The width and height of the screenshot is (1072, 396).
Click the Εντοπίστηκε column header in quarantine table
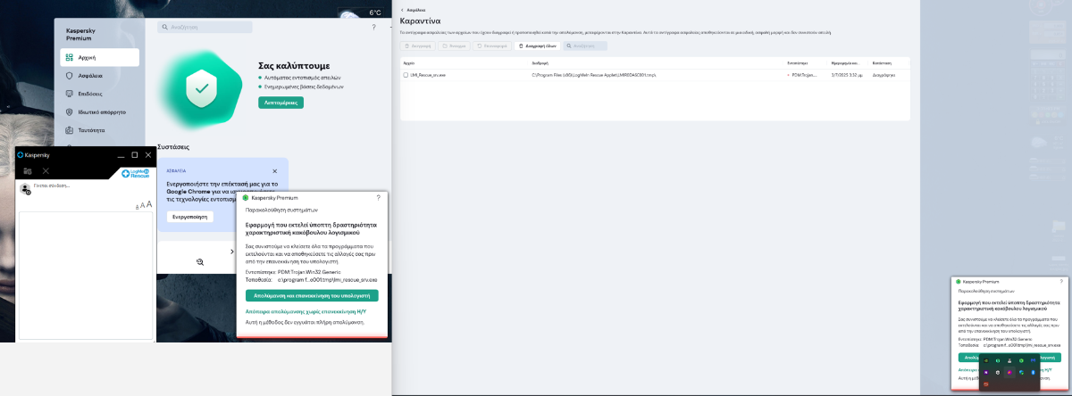[x=798, y=63]
